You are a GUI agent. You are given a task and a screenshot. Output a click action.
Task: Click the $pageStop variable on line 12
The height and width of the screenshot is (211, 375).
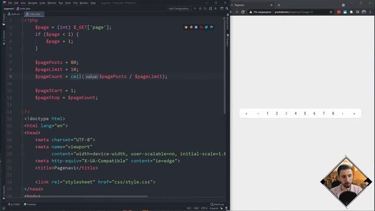47,98
